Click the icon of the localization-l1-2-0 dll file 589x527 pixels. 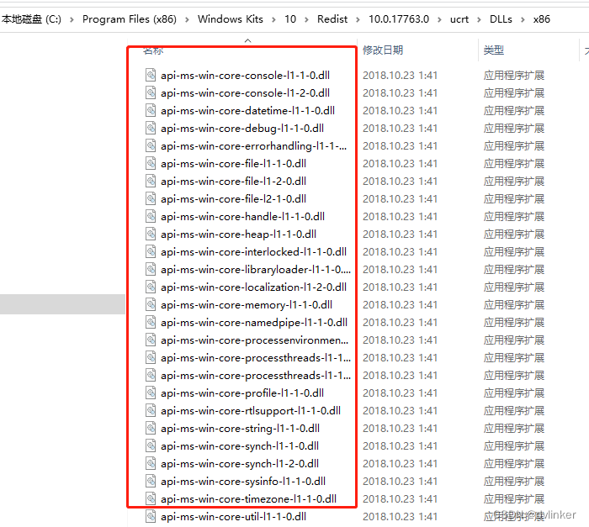click(151, 287)
